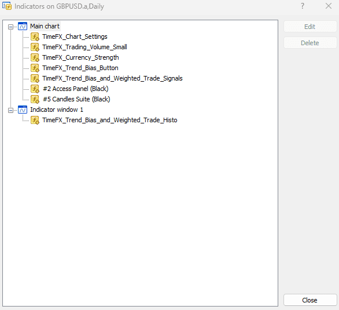Click the Indicator window 1 chart icon
339x310 pixels.
tap(23, 110)
